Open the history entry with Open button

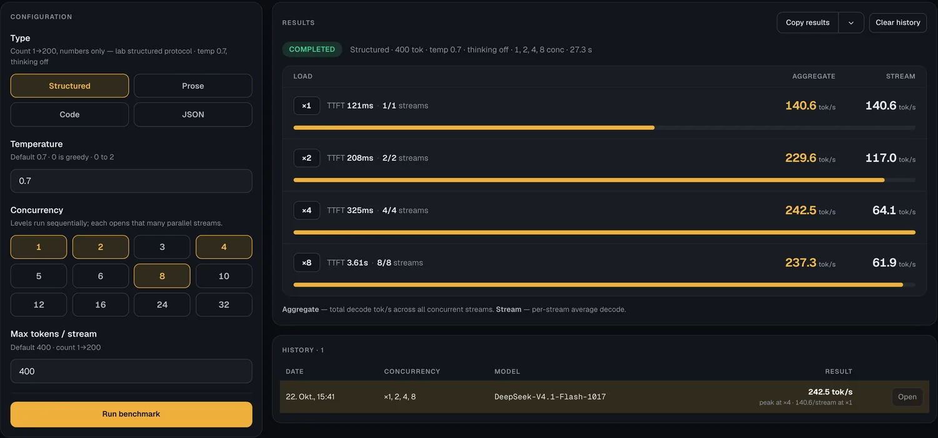(907, 397)
